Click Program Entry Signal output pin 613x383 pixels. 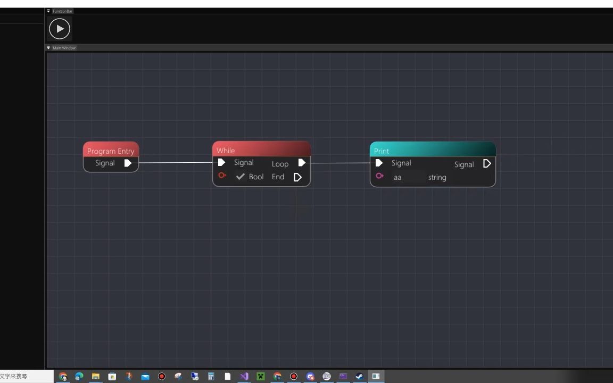point(128,163)
